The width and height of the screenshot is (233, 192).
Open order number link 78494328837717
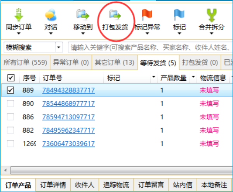pyautogui.click(x=68, y=90)
